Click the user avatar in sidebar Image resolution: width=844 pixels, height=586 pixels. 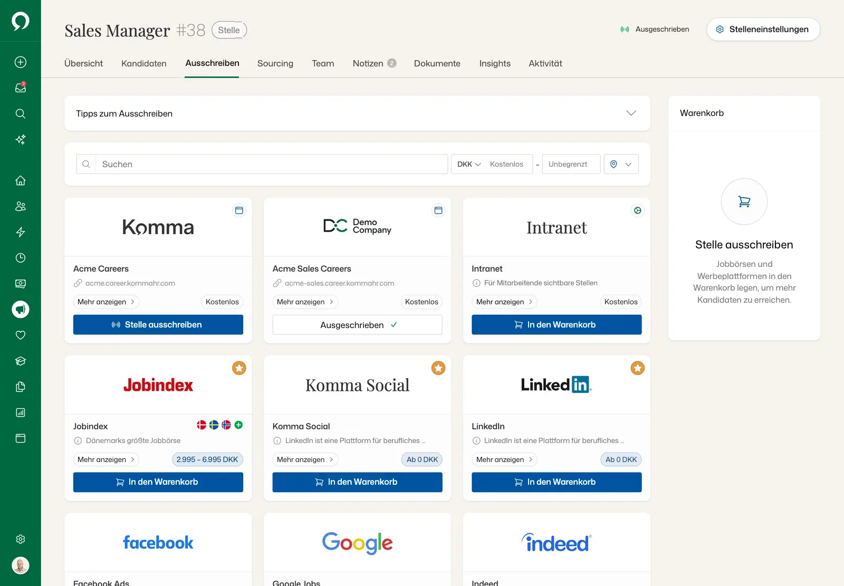pos(21,565)
